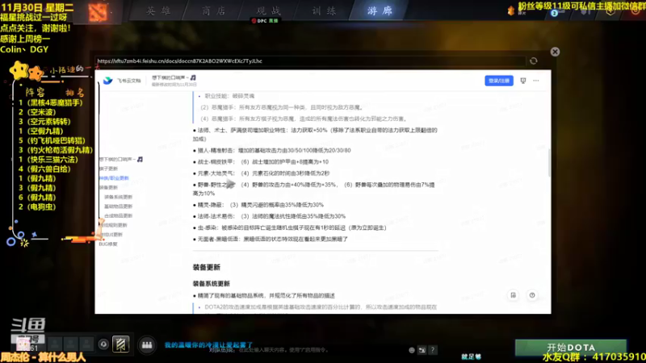Open the help question-mark floating button

click(532, 295)
